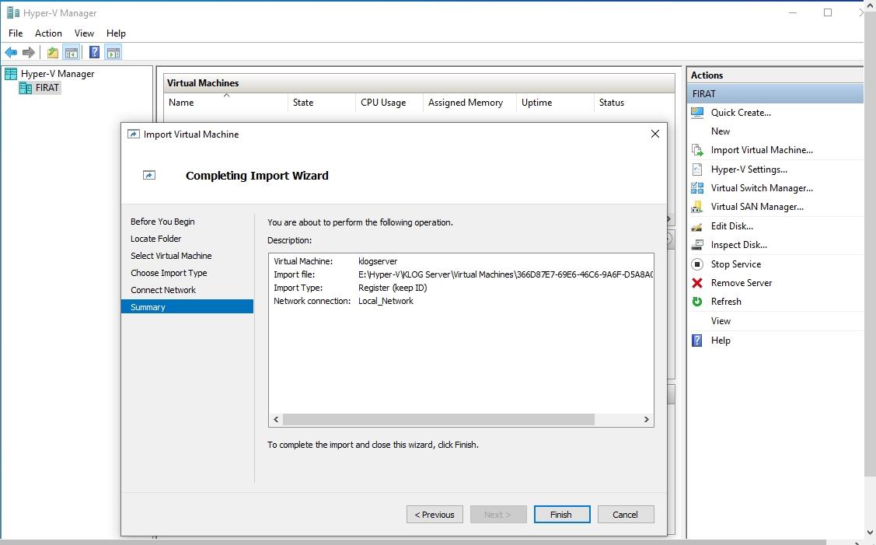Open the View menu
This screenshot has width=876, height=545.
click(x=85, y=33)
